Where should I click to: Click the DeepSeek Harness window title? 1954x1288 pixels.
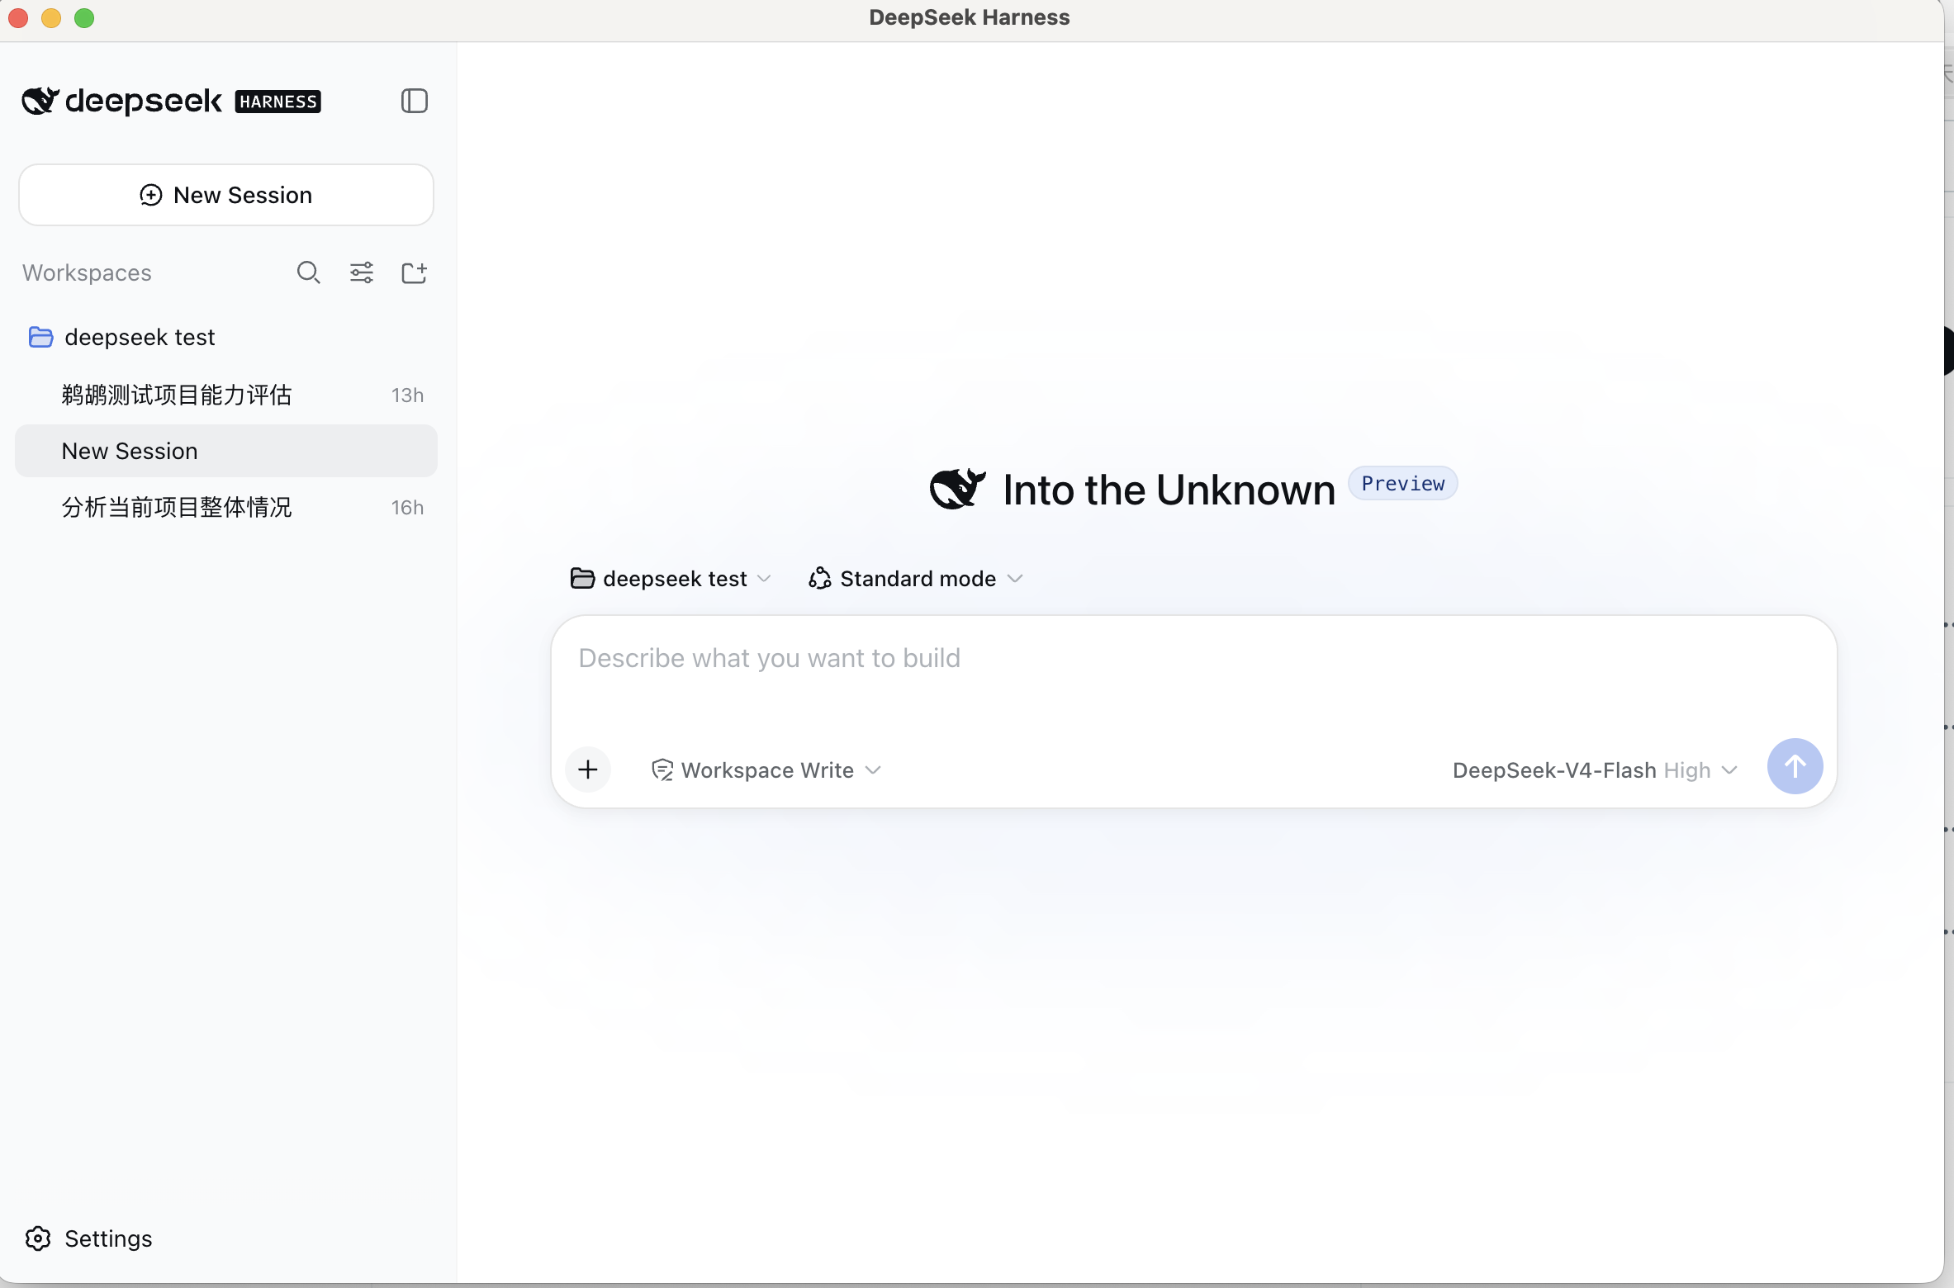tap(969, 17)
